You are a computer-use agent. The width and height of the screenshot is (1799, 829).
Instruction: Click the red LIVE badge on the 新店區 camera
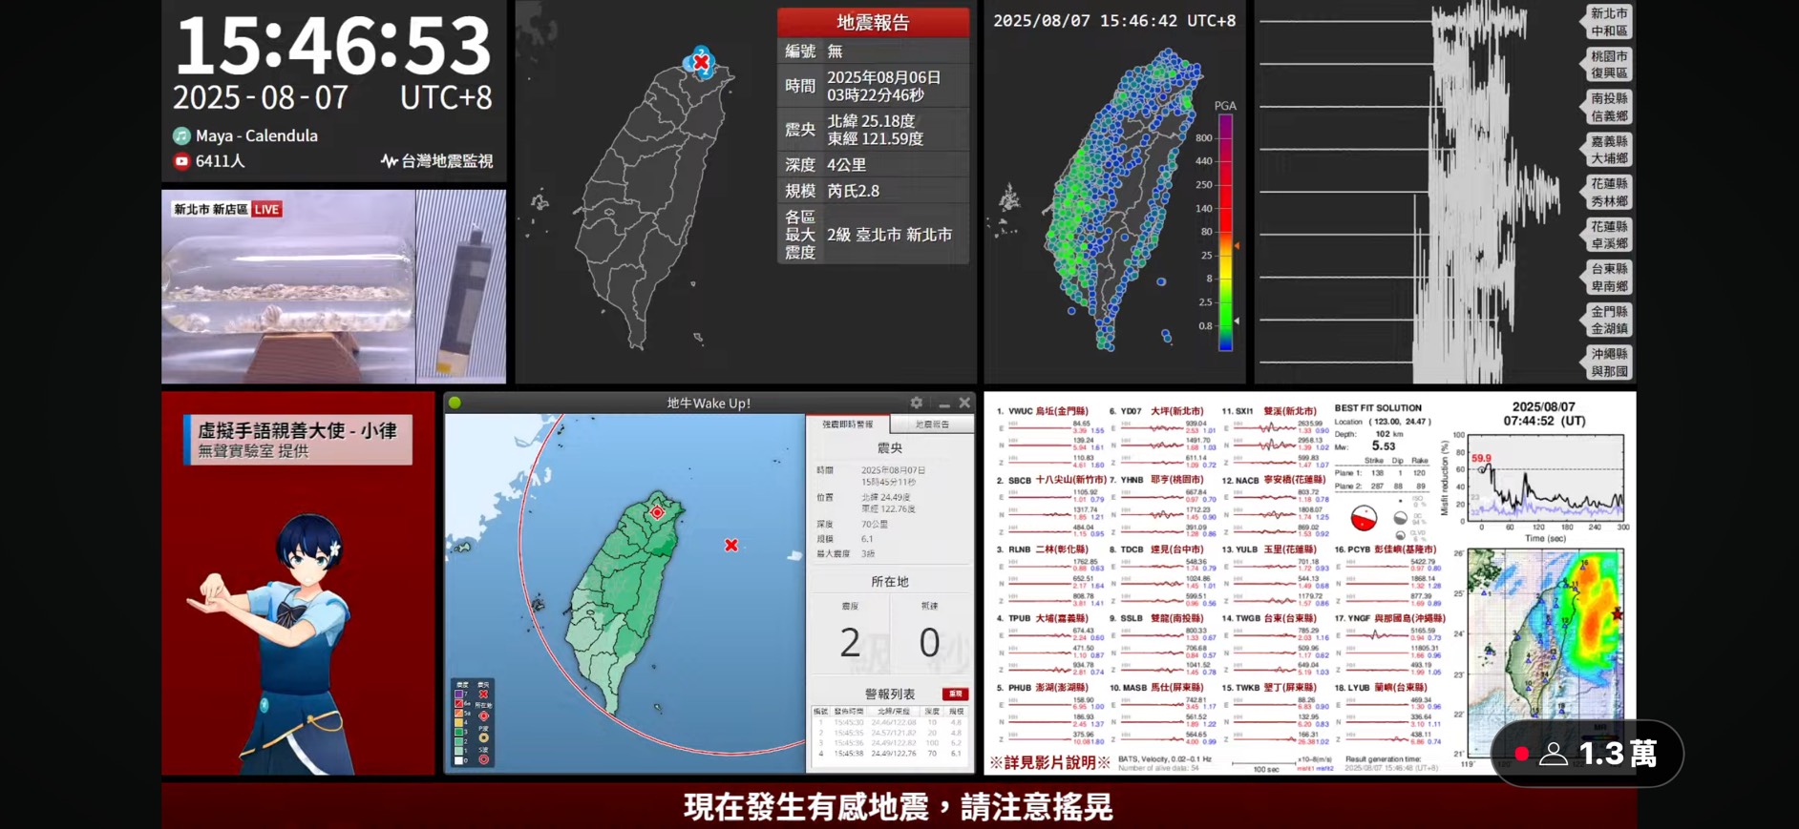click(x=266, y=209)
